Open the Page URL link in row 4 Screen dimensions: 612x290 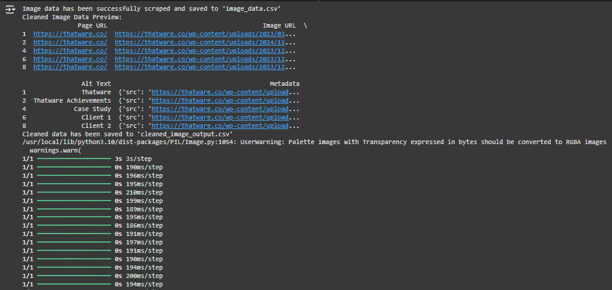(x=70, y=51)
